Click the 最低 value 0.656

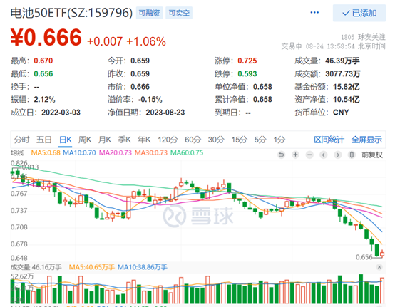pos(43,74)
